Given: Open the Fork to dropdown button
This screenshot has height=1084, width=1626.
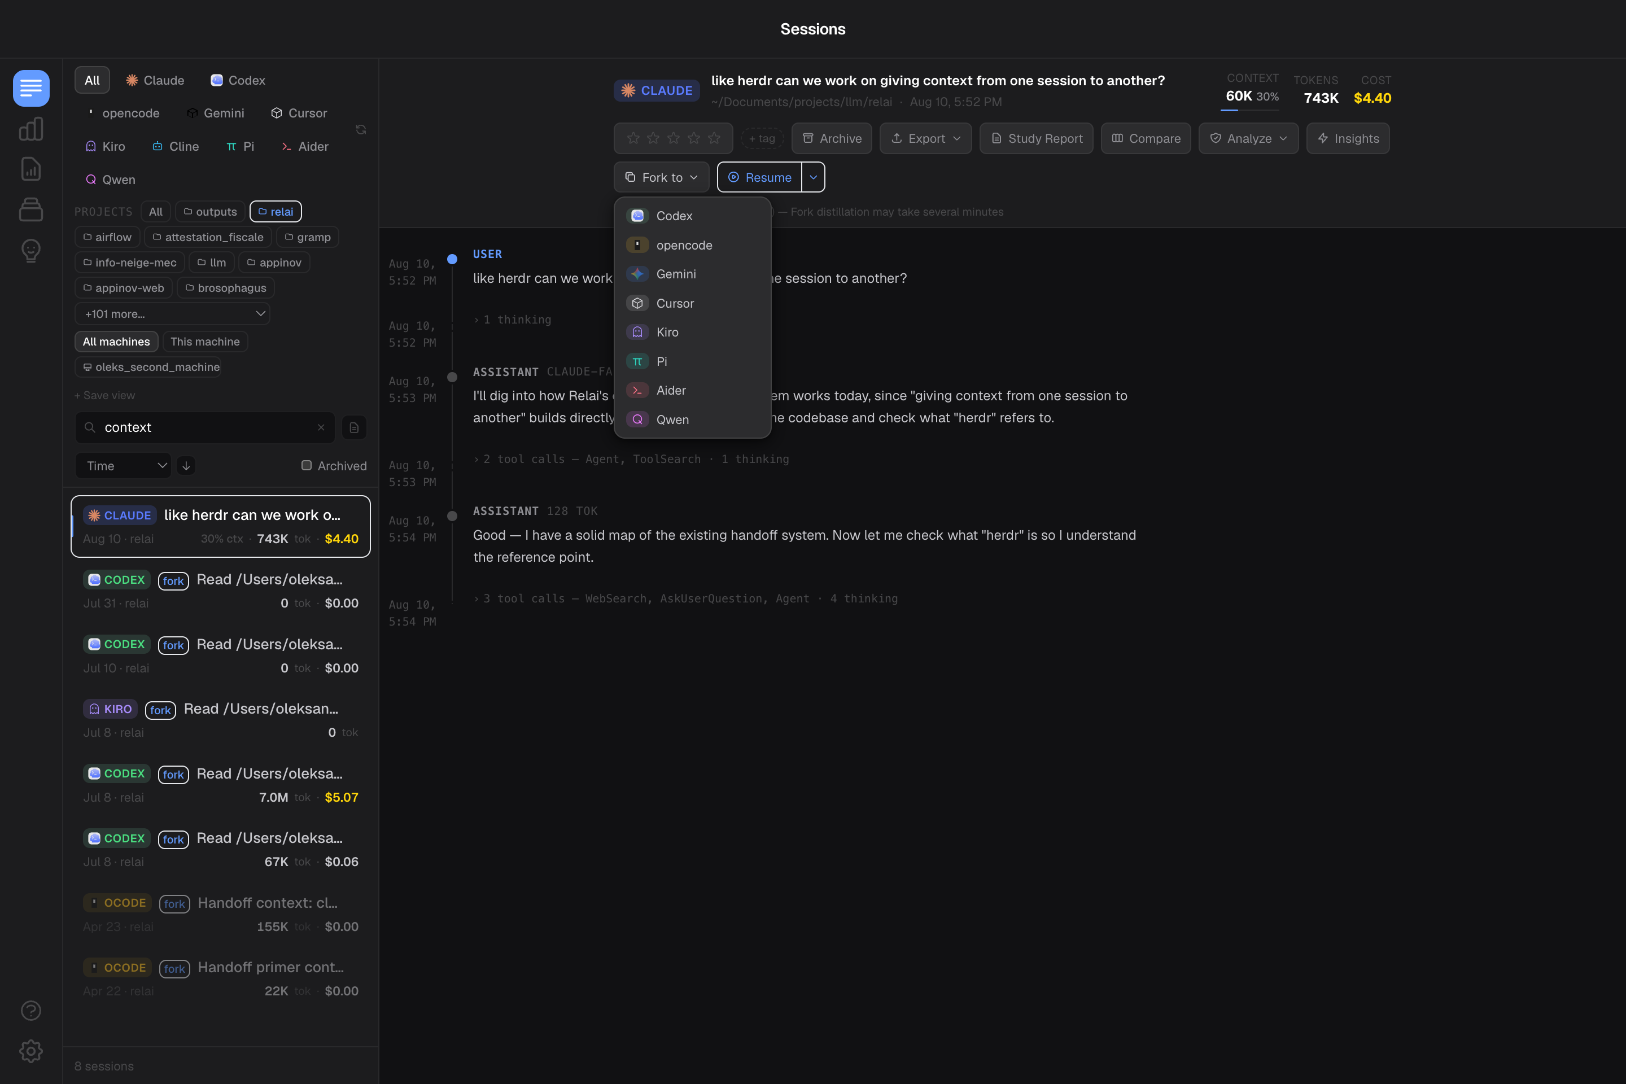Looking at the screenshot, I should point(662,177).
